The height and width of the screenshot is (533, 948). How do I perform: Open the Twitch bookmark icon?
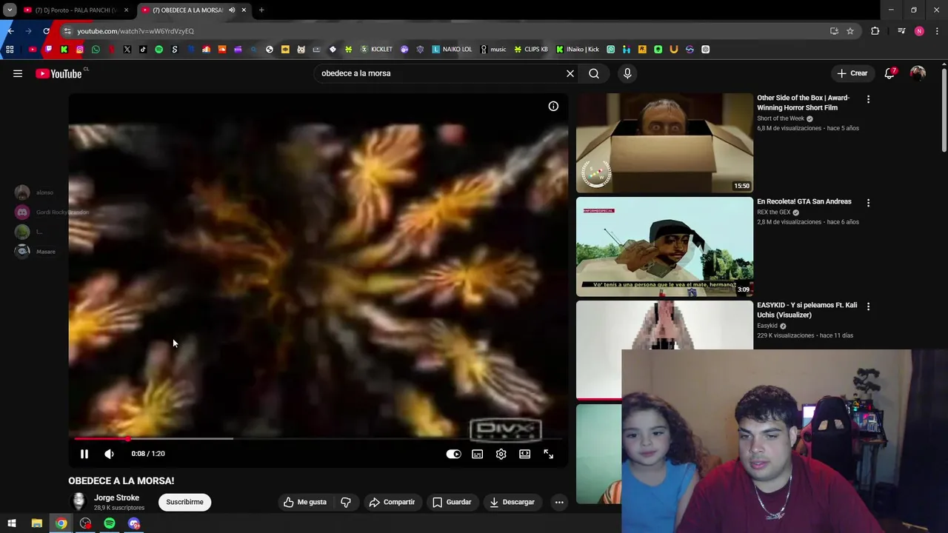click(48, 50)
